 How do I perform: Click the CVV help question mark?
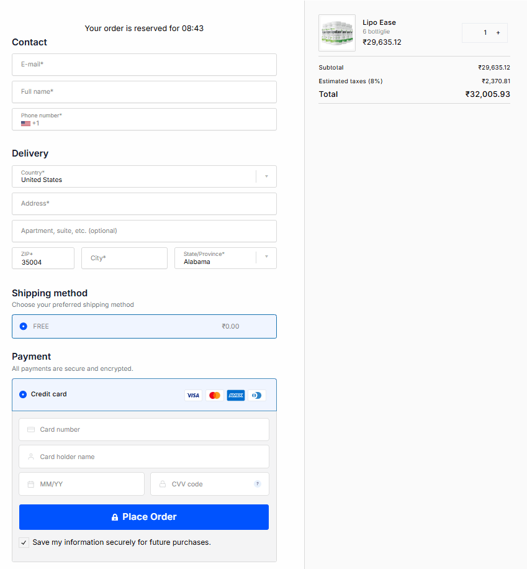click(x=258, y=483)
